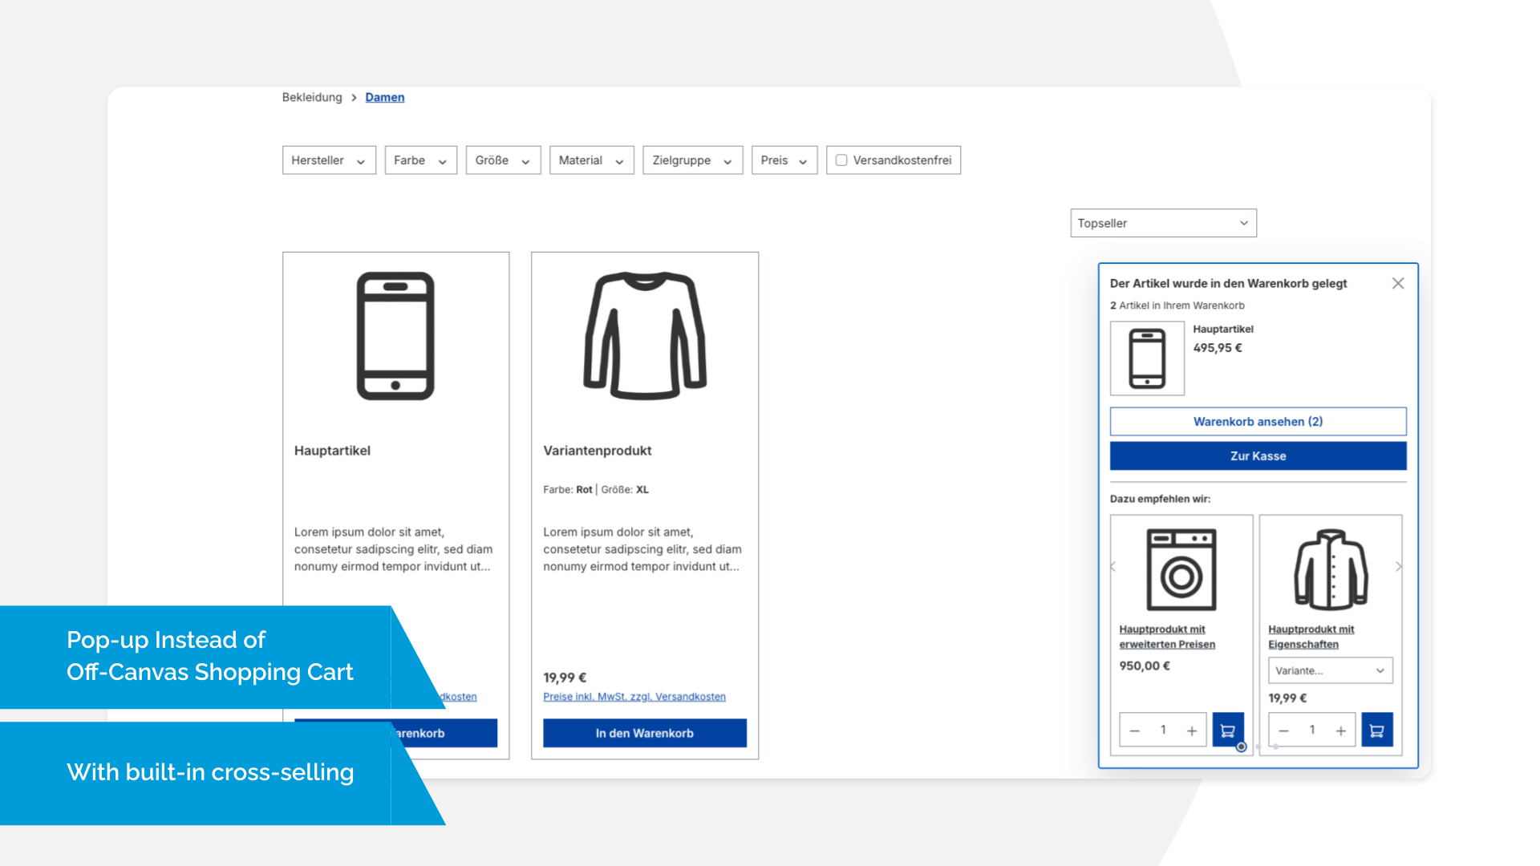Click the Hauptartikel product title
Image resolution: width=1540 pixels, height=866 pixels.
[332, 451]
